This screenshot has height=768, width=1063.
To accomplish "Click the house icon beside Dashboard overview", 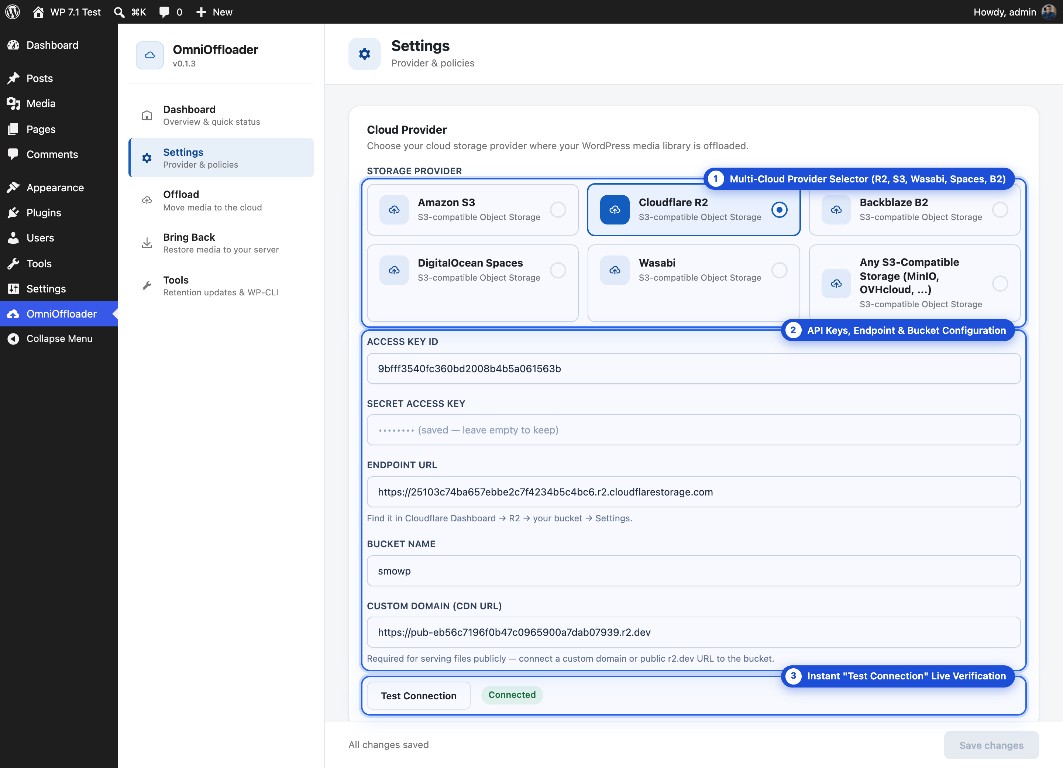I will (x=147, y=115).
